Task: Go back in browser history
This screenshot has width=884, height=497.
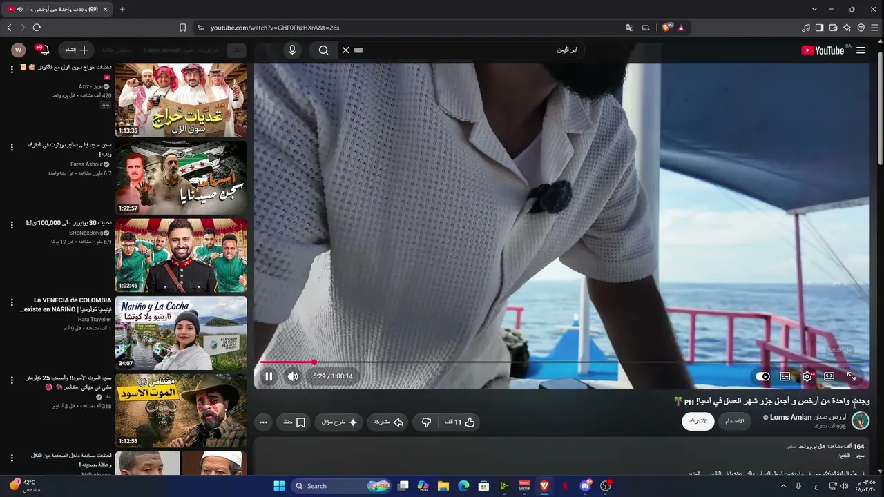Action: [x=9, y=28]
